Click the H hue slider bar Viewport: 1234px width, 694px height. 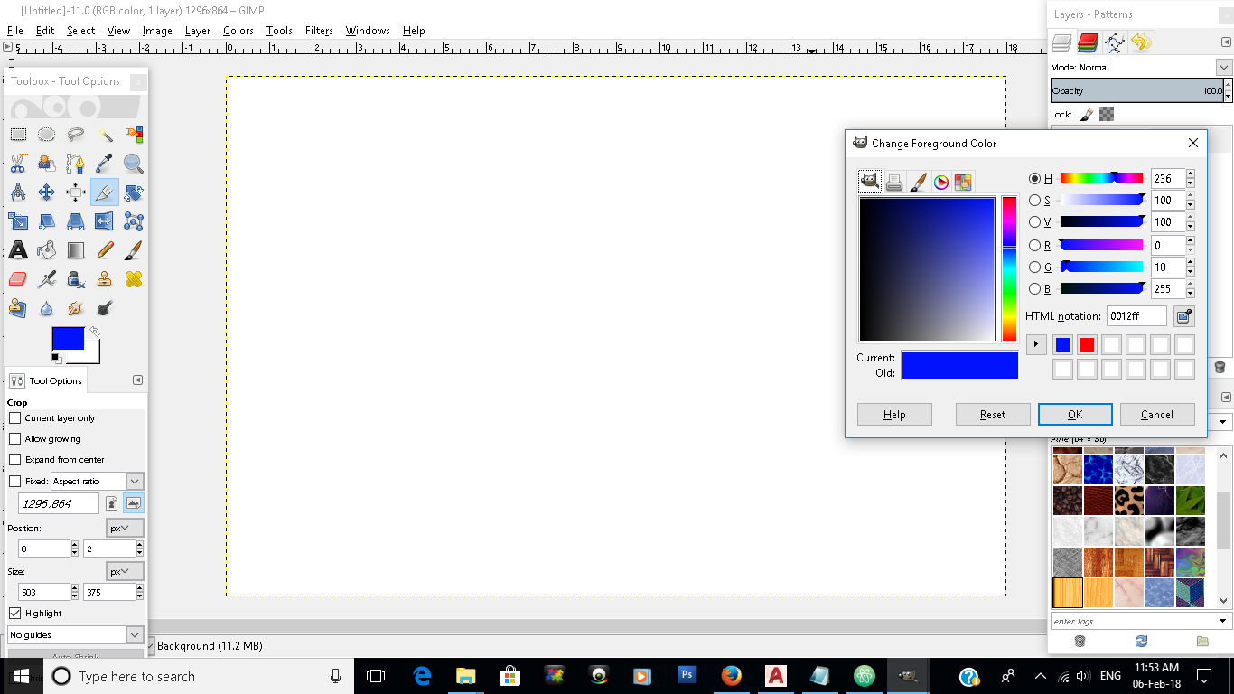(x=1101, y=179)
